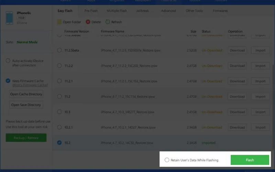Import the 11.2.5beta firmware file
275x172 pixels.
[260, 50]
